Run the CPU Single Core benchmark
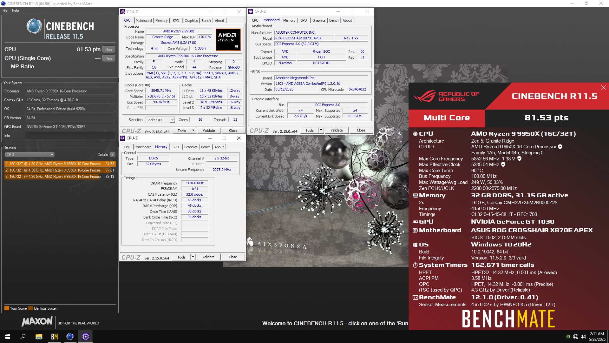 (x=109, y=58)
